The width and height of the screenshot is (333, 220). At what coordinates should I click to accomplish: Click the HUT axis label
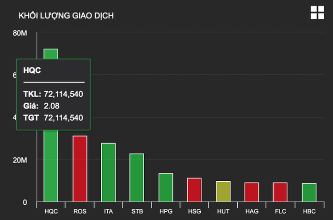click(x=223, y=212)
